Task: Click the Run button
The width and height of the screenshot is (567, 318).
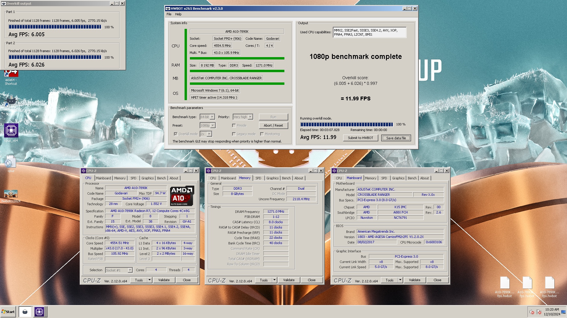Action: click(x=273, y=117)
